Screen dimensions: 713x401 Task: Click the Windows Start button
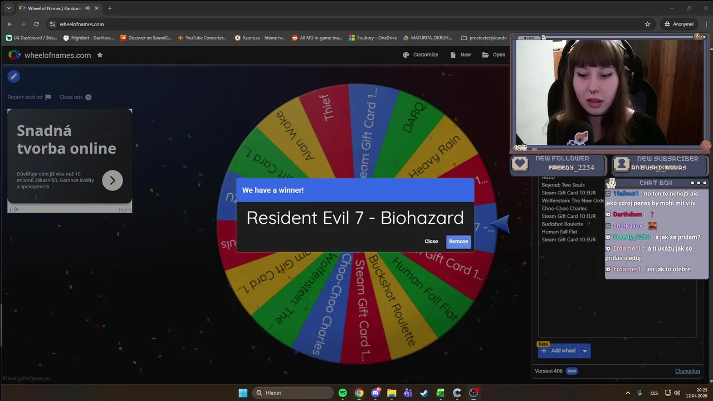tap(243, 393)
